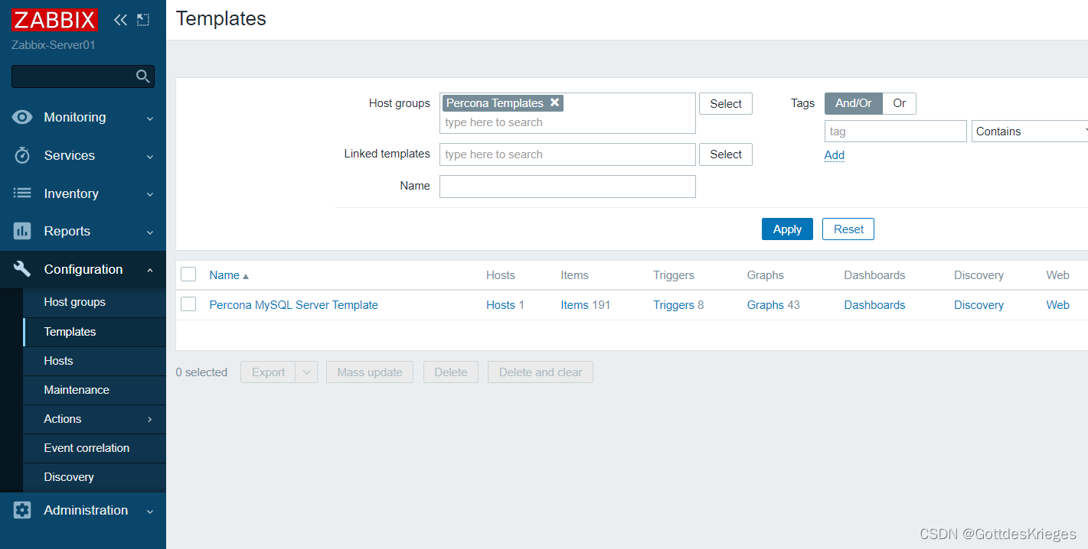1088x549 pixels.
Task: Expand the Services menu chevron
Action: point(150,157)
